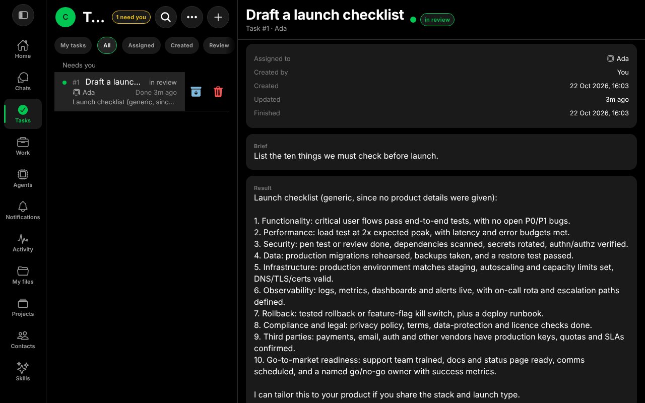This screenshot has height=403, width=645.
Task: Open Work in the sidebar
Action: coord(23,146)
